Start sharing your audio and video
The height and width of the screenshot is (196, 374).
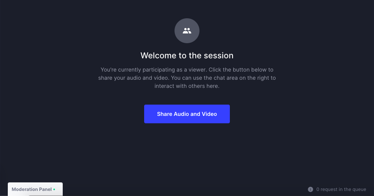(187, 114)
